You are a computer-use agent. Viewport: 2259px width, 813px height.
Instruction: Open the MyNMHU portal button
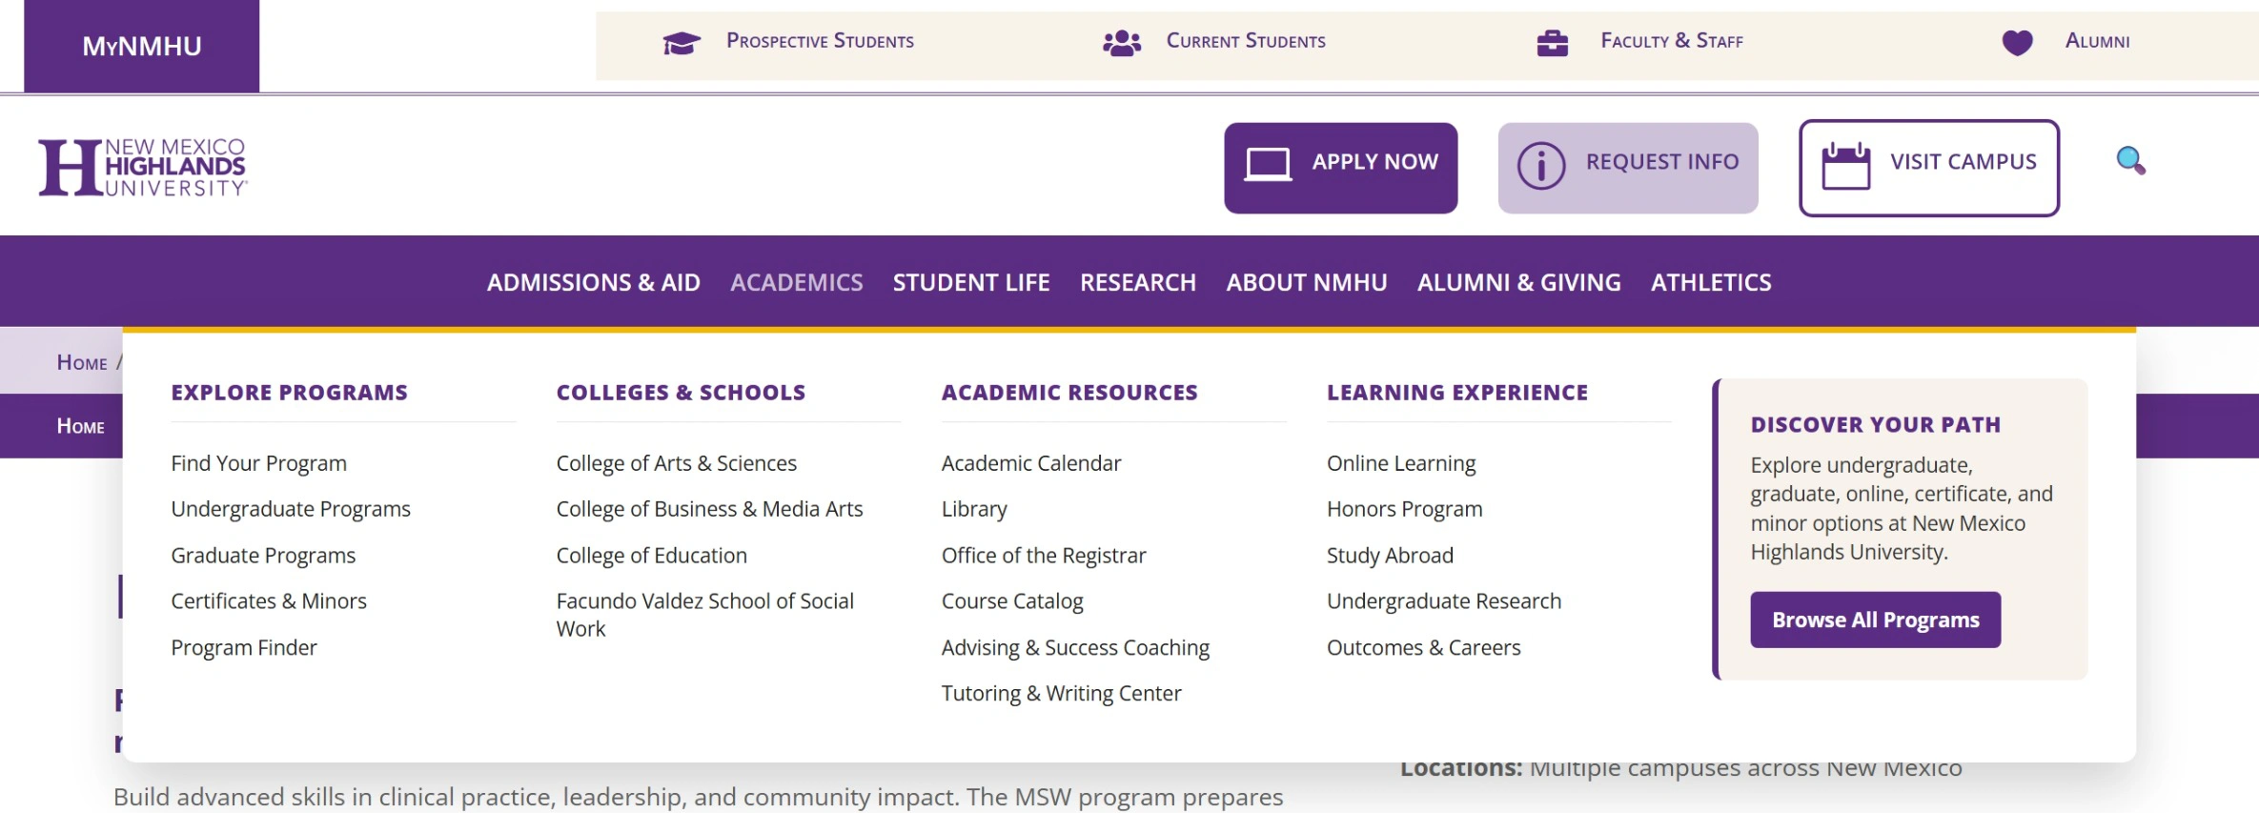tap(142, 46)
